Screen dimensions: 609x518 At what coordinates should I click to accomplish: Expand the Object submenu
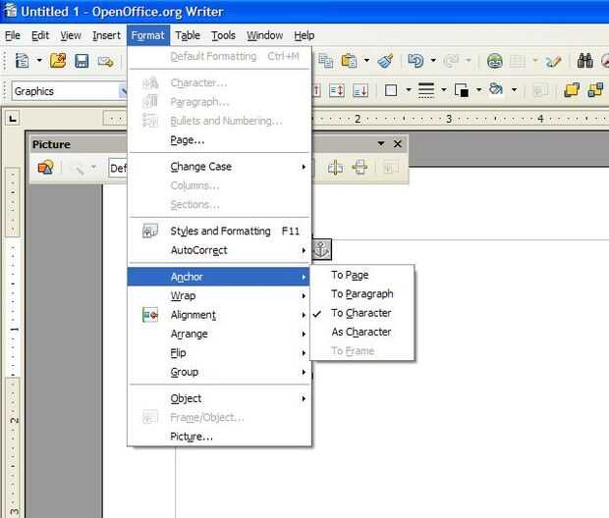tap(219, 398)
